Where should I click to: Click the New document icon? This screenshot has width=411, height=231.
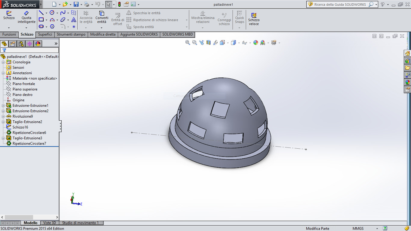pos(54,4)
